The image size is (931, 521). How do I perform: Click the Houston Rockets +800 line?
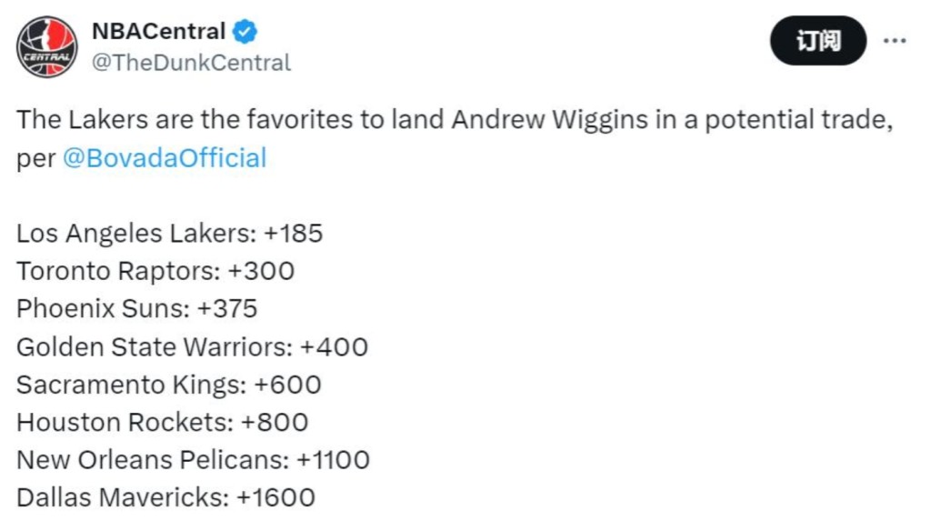162,423
